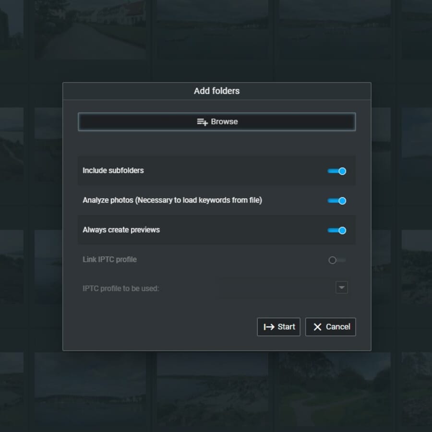The height and width of the screenshot is (432, 432).
Task: Click the grayed Link IPTC profile label
Action: [x=109, y=260]
